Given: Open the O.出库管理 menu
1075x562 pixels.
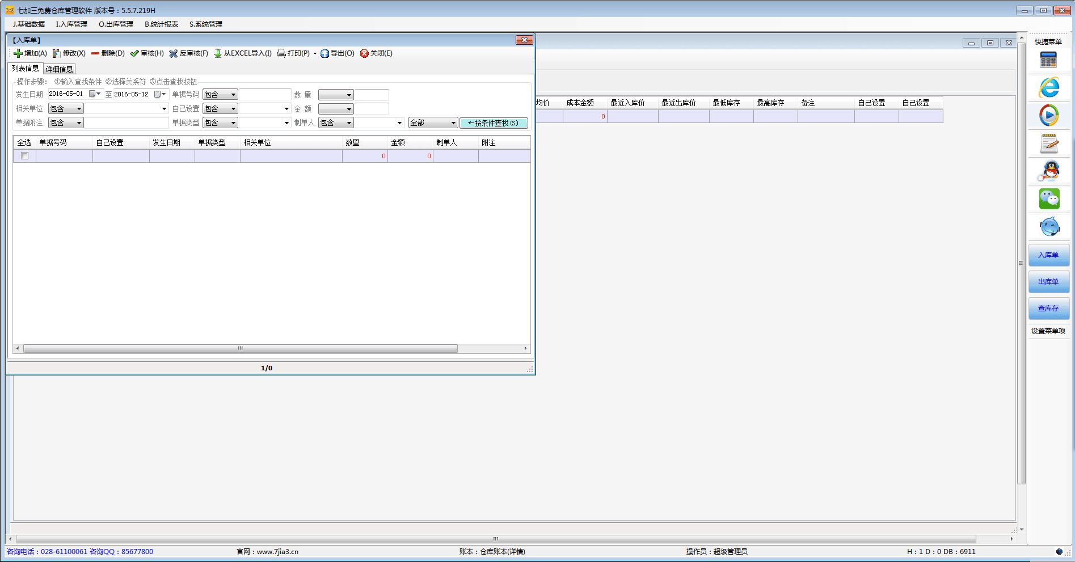Looking at the screenshot, I should 116,24.
